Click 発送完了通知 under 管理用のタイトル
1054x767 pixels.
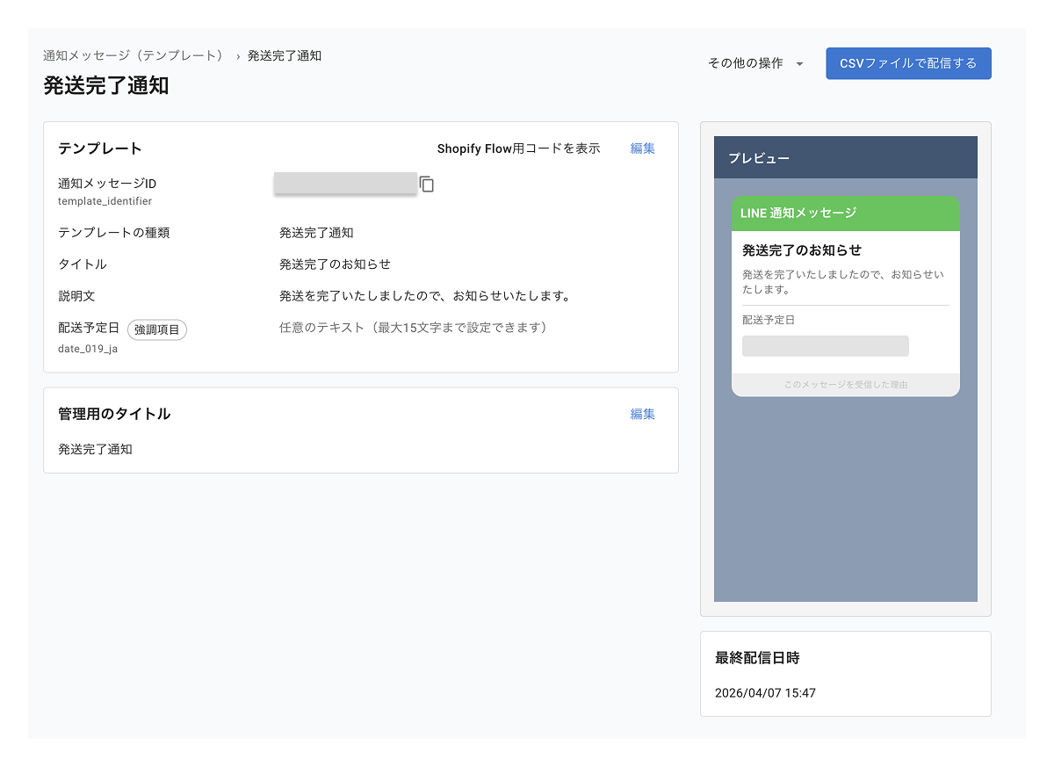[x=95, y=449]
